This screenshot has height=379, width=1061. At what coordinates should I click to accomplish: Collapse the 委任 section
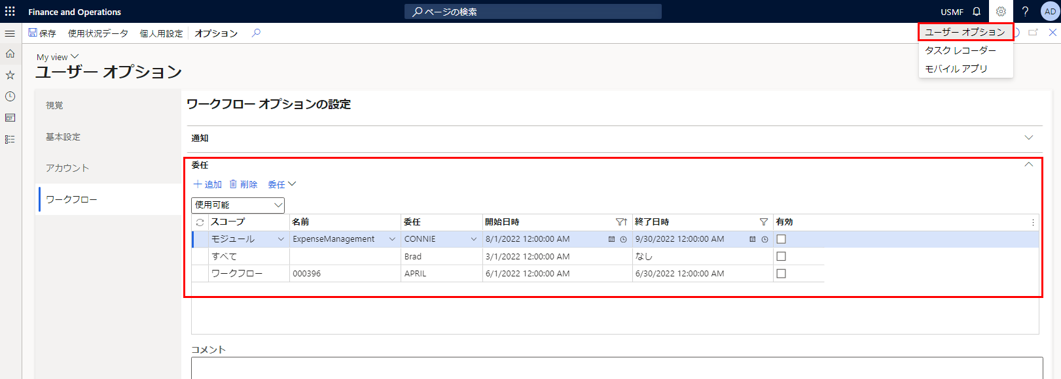click(x=1028, y=165)
